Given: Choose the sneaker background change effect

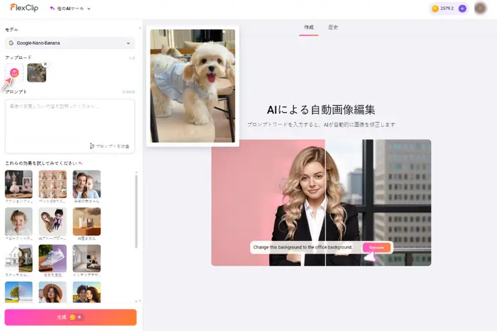Looking at the screenshot, I should pyautogui.click(x=53, y=259).
